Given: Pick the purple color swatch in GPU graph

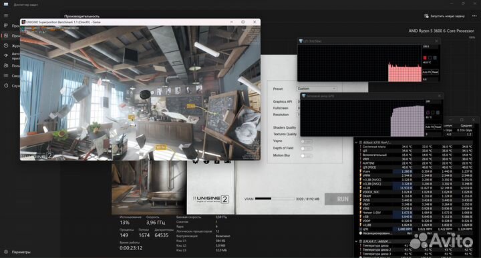Looking at the screenshot, I should click(x=428, y=113).
